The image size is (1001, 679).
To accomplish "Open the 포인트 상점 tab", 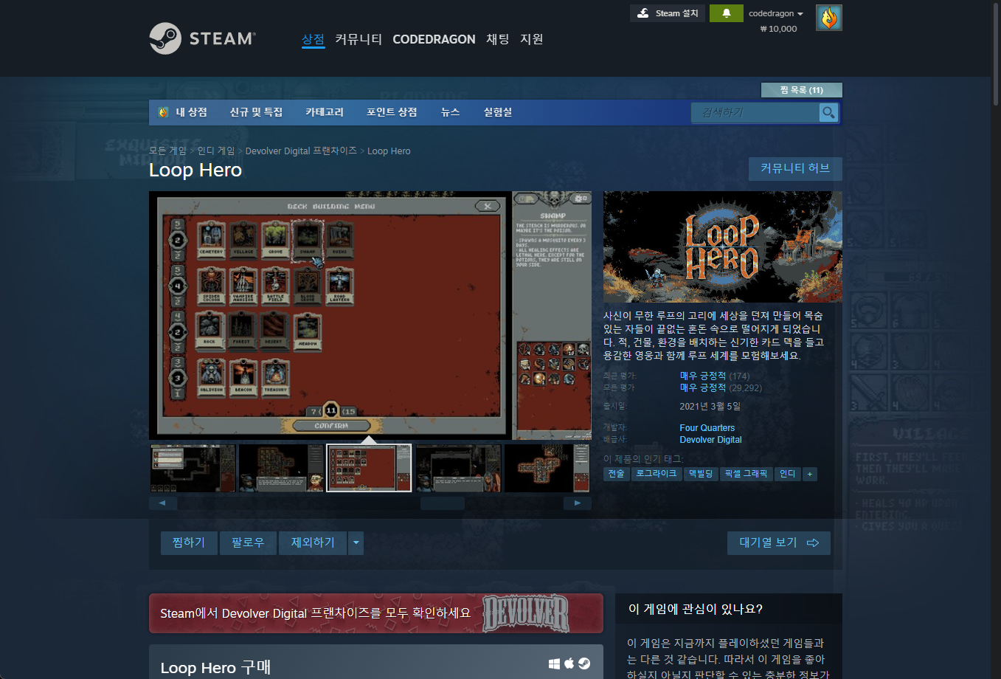I will pyautogui.click(x=392, y=112).
